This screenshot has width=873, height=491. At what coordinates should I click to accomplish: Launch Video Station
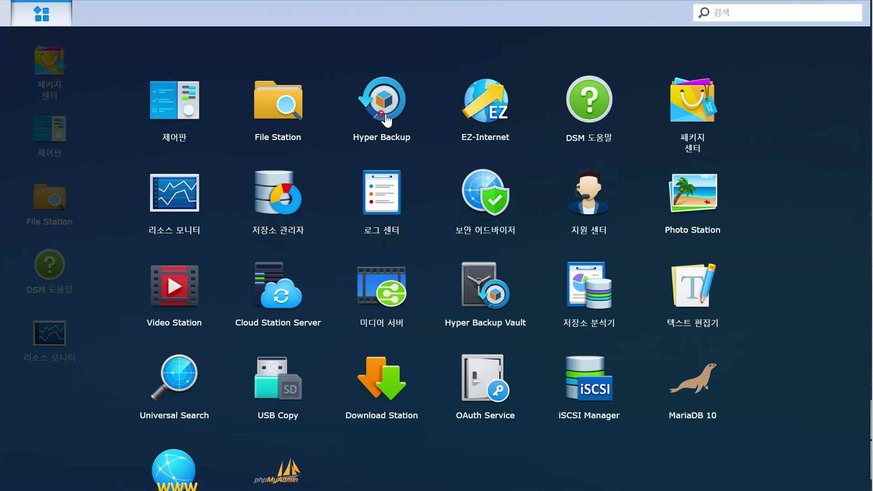pos(174,286)
